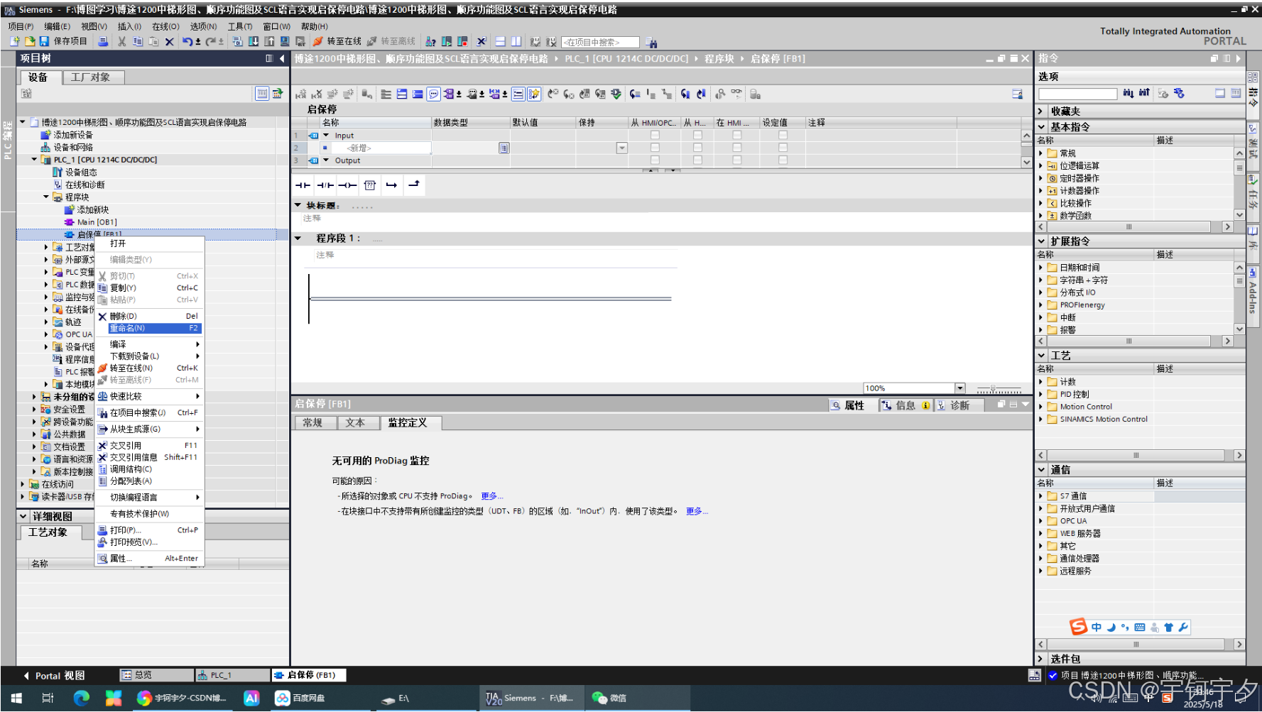Click 保存项目 button
The width and height of the screenshot is (1262, 712).
64,42
